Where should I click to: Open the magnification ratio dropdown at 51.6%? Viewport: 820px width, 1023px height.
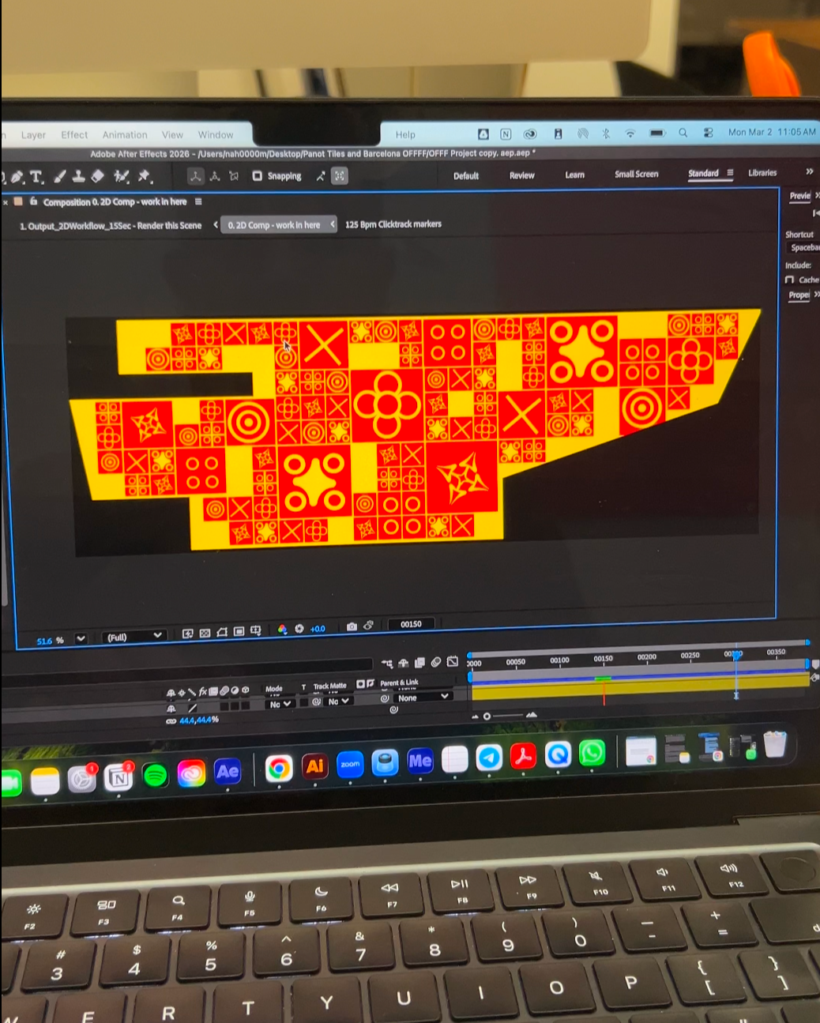81,638
